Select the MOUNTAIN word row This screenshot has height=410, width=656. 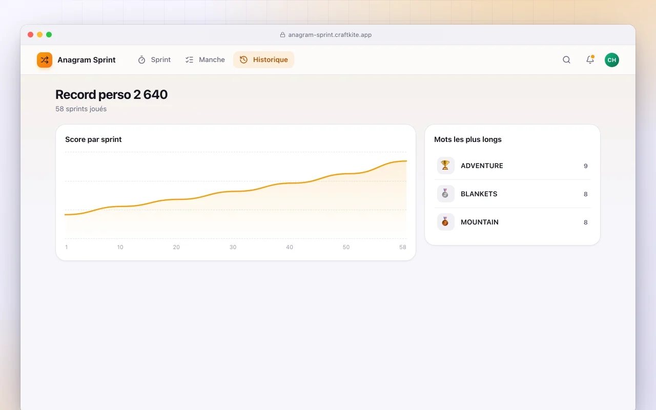click(512, 222)
